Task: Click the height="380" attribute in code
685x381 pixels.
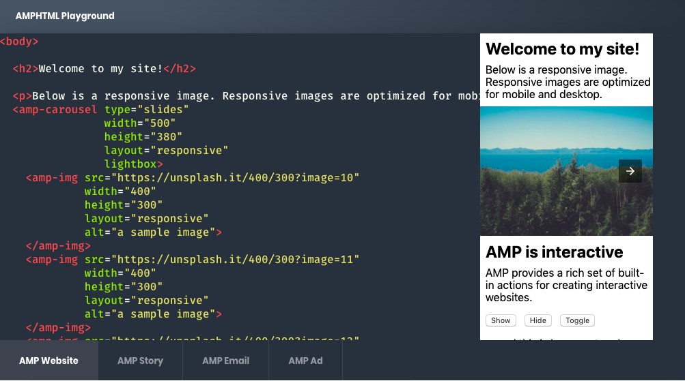Action: coord(143,136)
